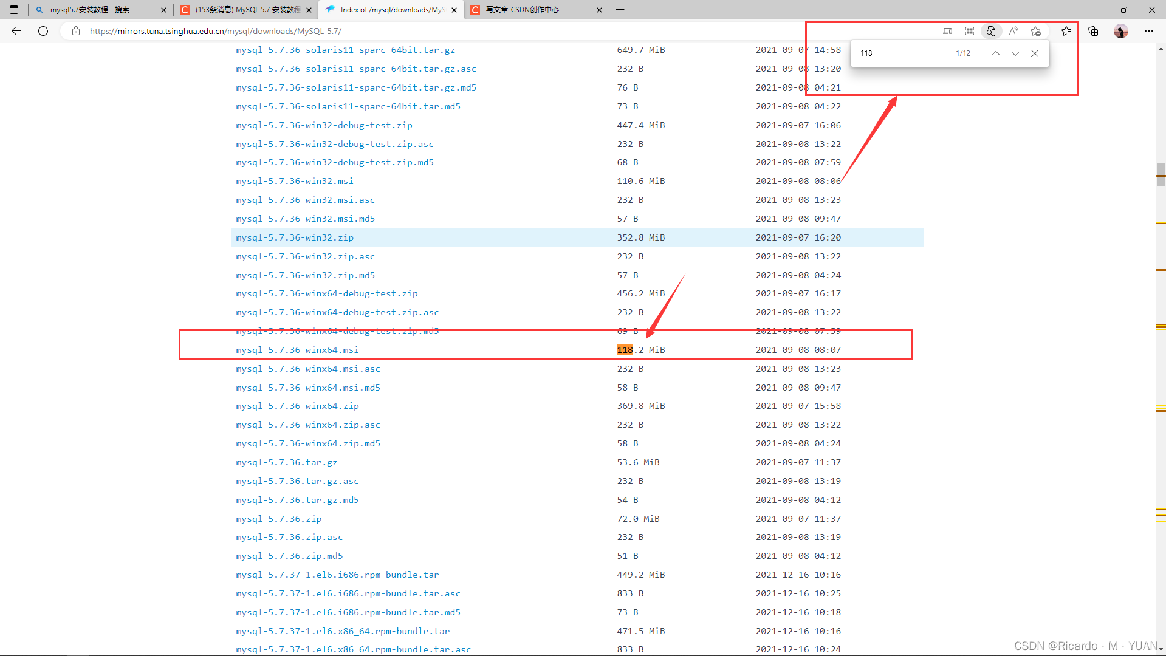Image resolution: width=1166 pixels, height=656 pixels.
Task: Open the Find on page tool
Action: click(x=991, y=31)
